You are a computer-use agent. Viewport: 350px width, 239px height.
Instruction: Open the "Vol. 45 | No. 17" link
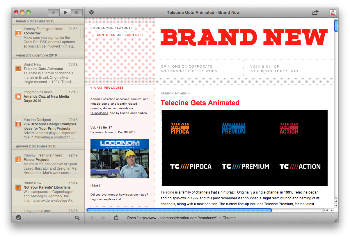tap(101, 128)
